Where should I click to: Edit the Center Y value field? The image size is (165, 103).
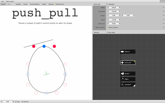(x=128, y=15)
